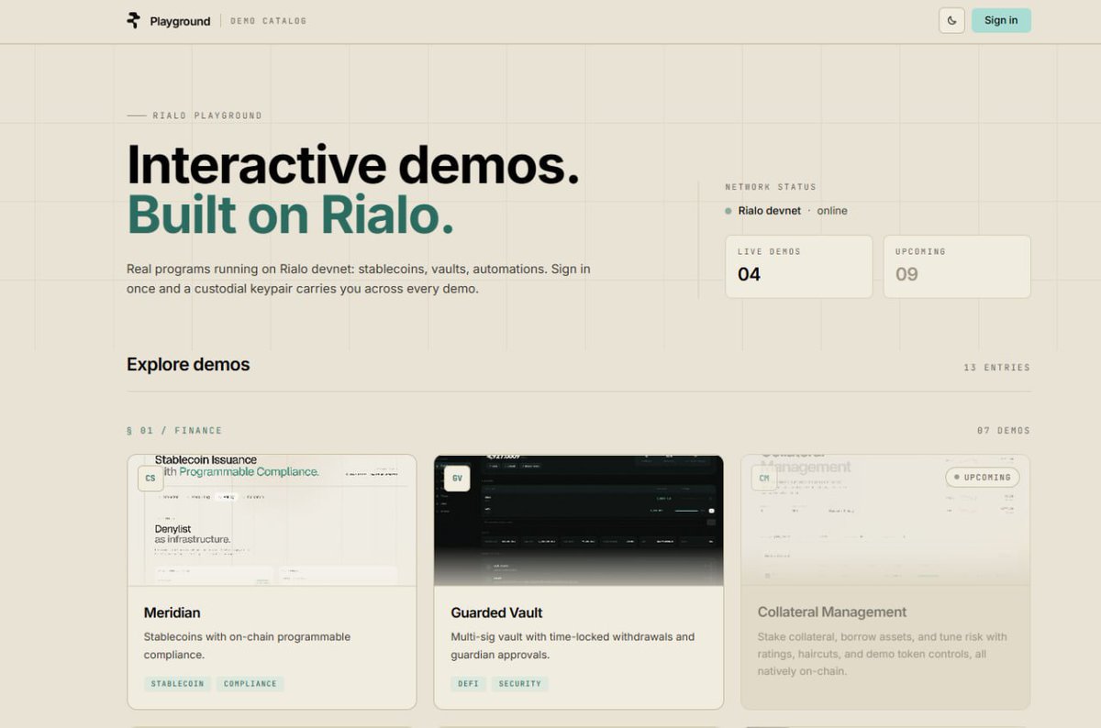Click the COMPLIANCE tag on Meridian
Screen dimensions: 1101x728
point(250,684)
